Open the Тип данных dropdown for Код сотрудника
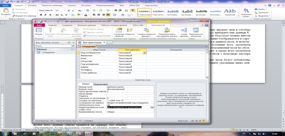This screenshot has width=285, height=136. (x=145, y=52)
